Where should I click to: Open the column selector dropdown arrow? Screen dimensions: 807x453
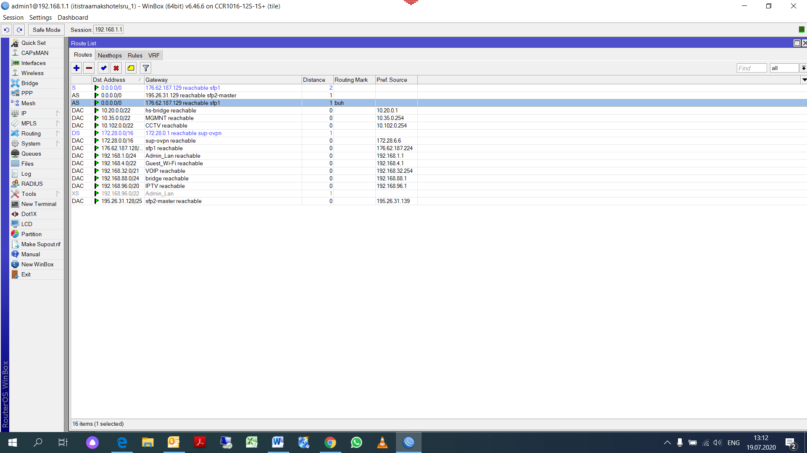[804, 80]
